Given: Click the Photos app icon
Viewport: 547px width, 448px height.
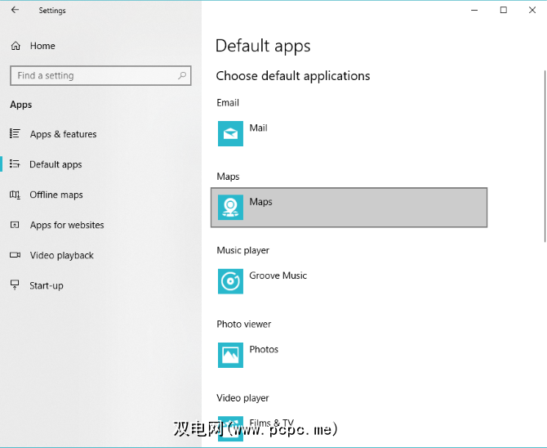Looking at the screenshot, I should tap(230, 355).
